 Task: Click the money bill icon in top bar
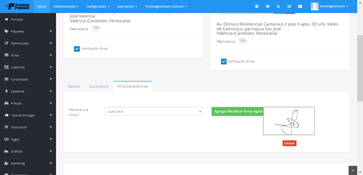click(x=289, y=6)
